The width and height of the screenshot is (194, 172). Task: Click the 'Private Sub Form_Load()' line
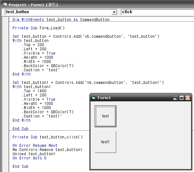click(38, 28)
